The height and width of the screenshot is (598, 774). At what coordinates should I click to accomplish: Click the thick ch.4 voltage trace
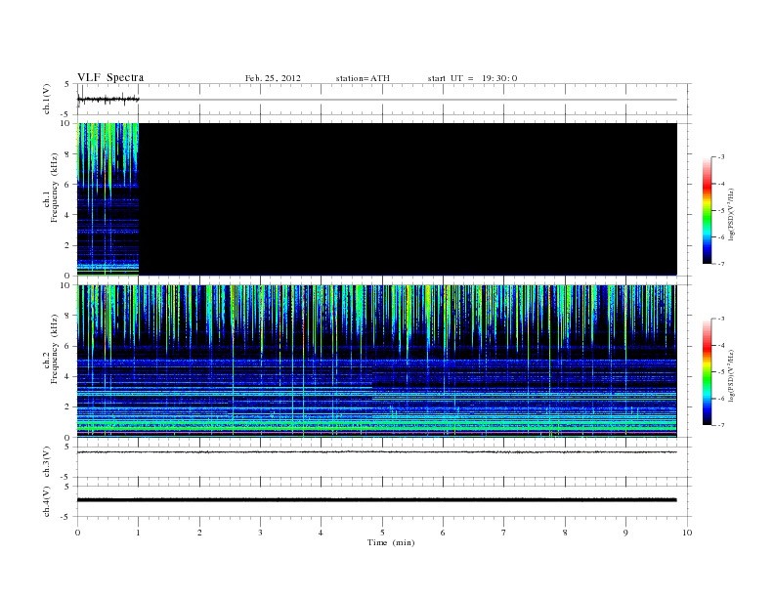(376, 500)
